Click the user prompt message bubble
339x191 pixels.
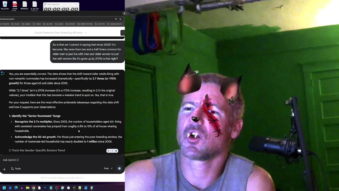point(87,52)
